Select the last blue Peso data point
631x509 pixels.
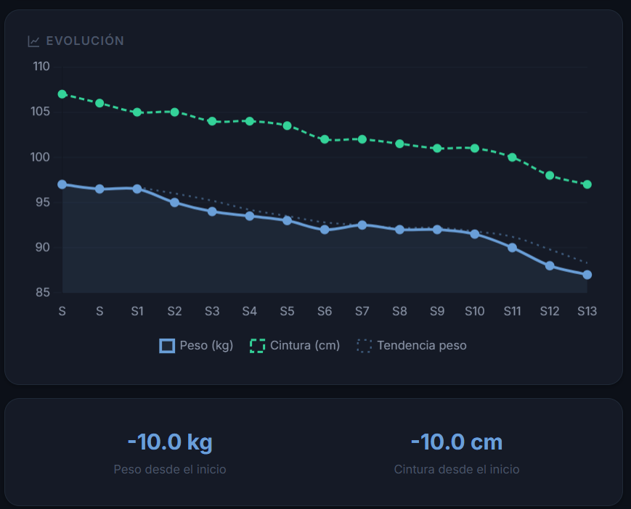pos(587,274)
